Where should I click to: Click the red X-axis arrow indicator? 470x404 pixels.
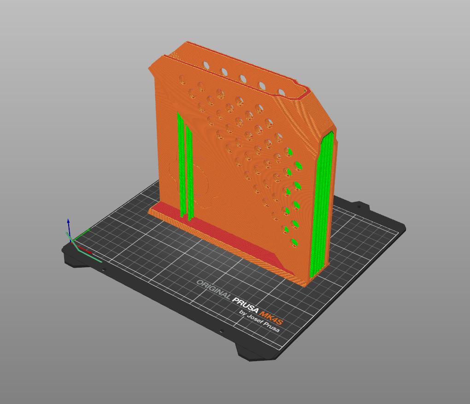pyautogui.click(x=90, y=251)
